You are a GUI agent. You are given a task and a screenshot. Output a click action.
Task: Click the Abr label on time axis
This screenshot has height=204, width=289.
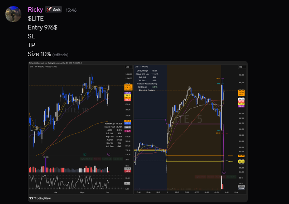coord(56,192)
